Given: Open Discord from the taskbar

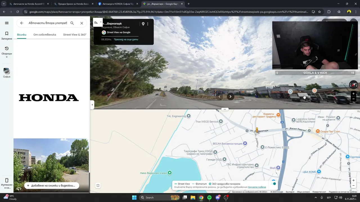Looking at the screenshot, I should click(x=218, y=198).
